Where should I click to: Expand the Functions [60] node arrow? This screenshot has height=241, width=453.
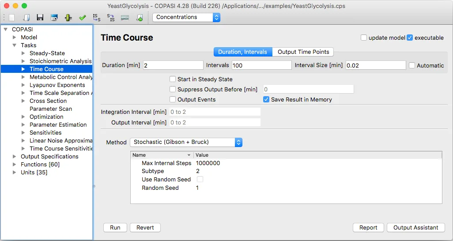[x=14, y=165]
